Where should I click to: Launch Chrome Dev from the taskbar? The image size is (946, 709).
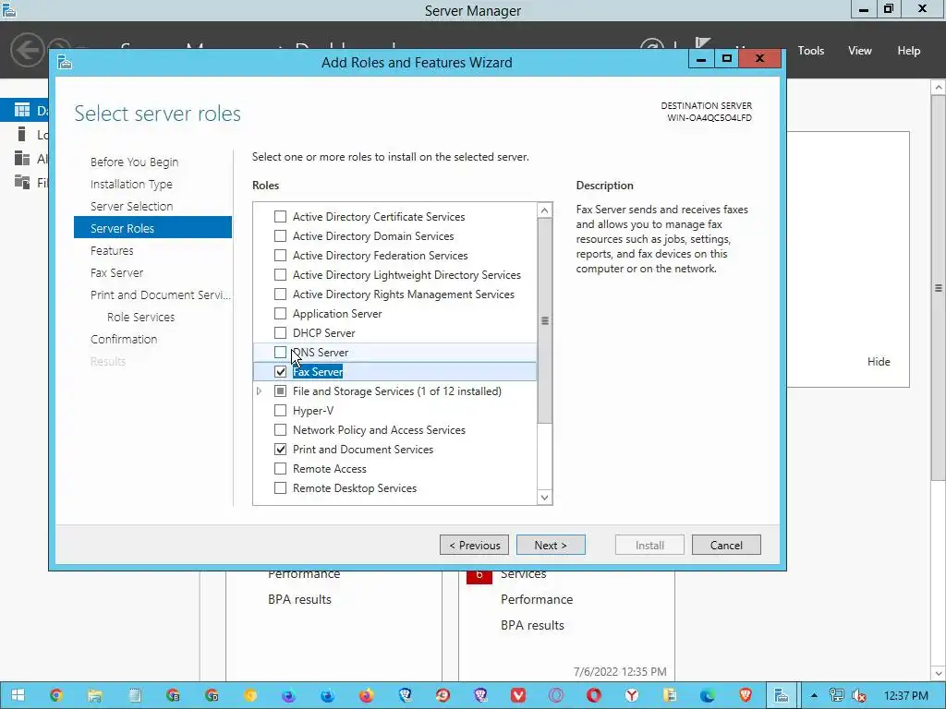(x=212, y=695)
